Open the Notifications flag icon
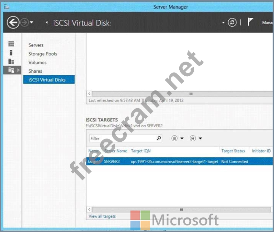 pyautogui.click(x=250, y=22)
